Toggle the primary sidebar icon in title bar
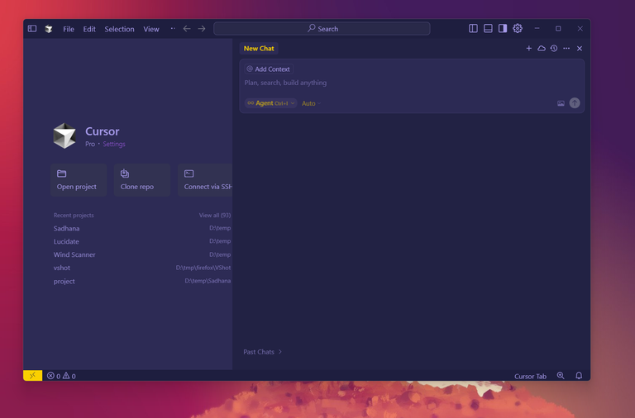Screen dimensions: 635x418 point(32,29)
